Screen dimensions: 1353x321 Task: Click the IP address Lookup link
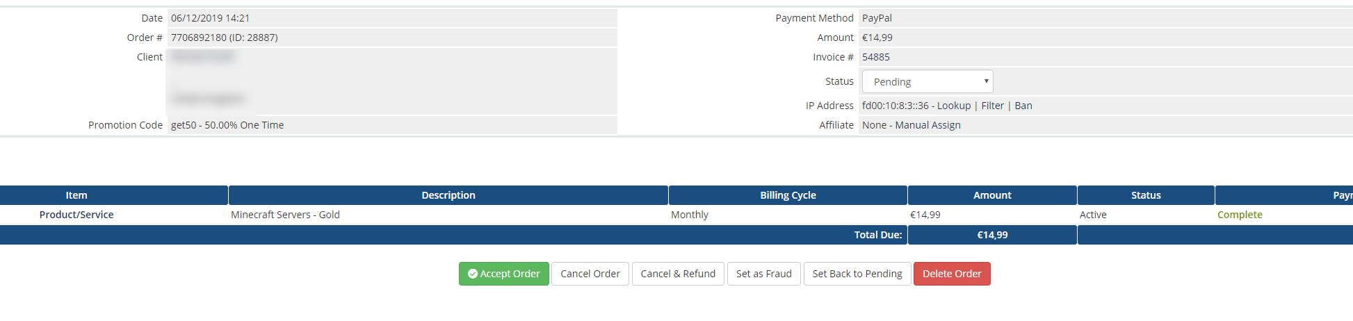(953, 106)
